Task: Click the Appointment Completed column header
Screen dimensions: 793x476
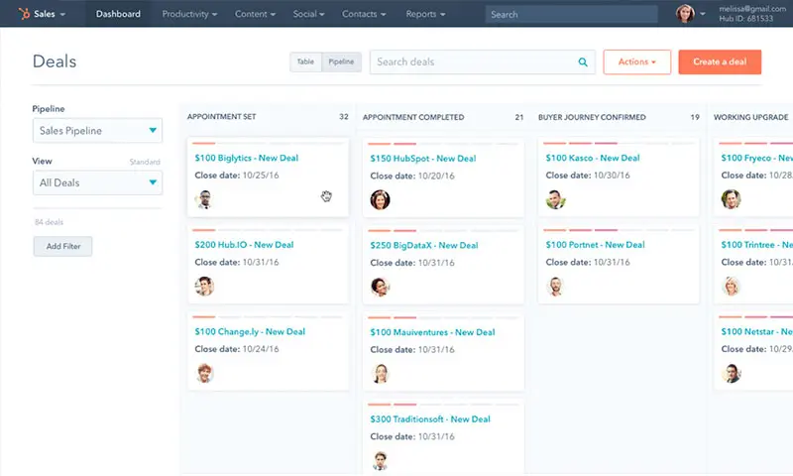Action: click(413, 117)
